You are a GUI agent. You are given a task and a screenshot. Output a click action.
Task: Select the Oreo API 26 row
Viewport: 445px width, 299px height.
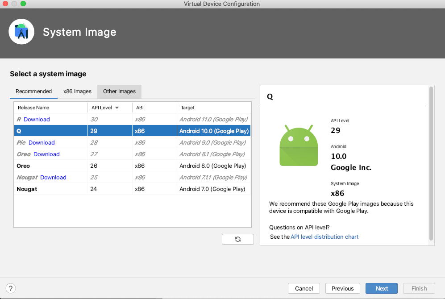pyautogui.click(x=132, y=166)
